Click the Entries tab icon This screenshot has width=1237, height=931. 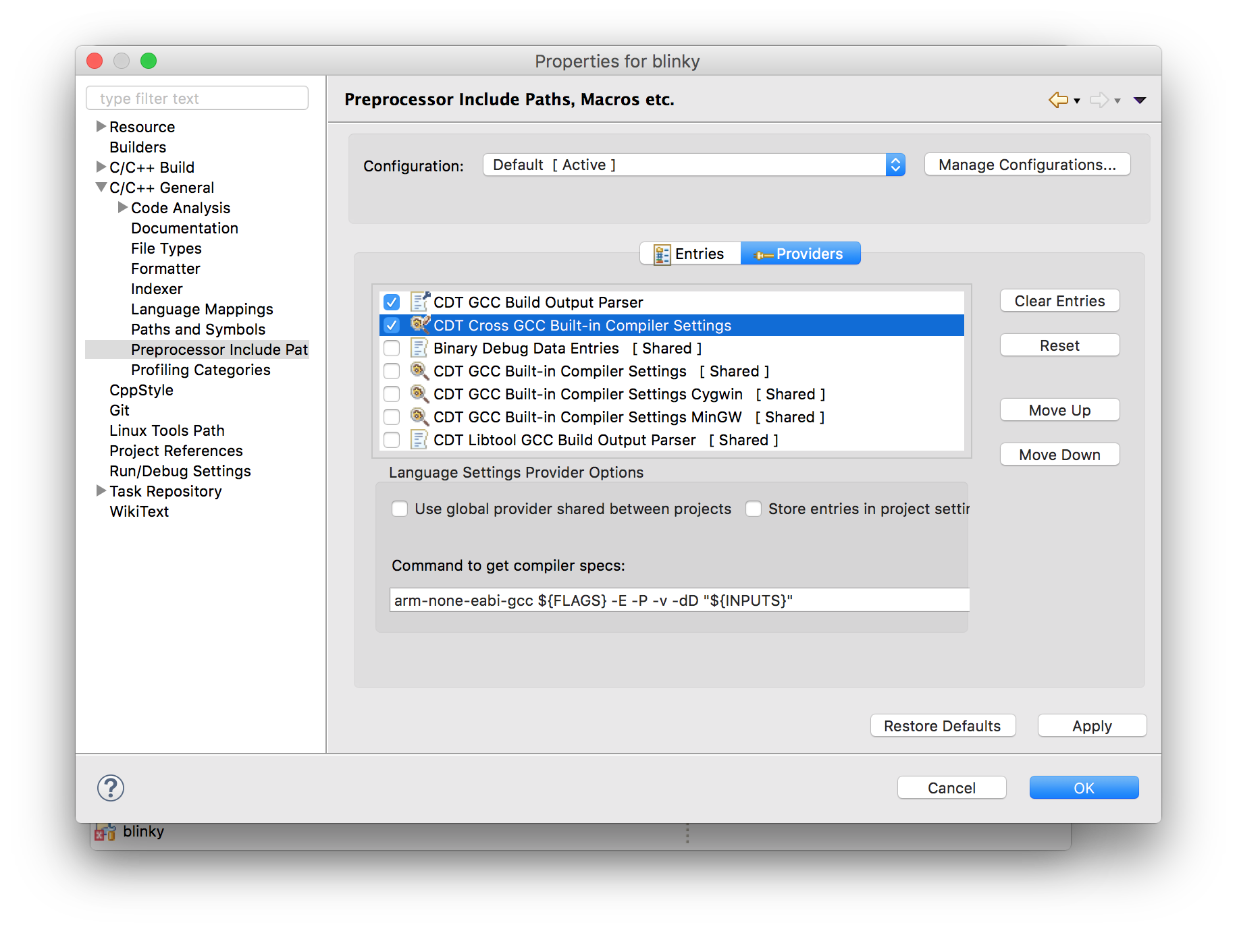[x=662, y=254]
